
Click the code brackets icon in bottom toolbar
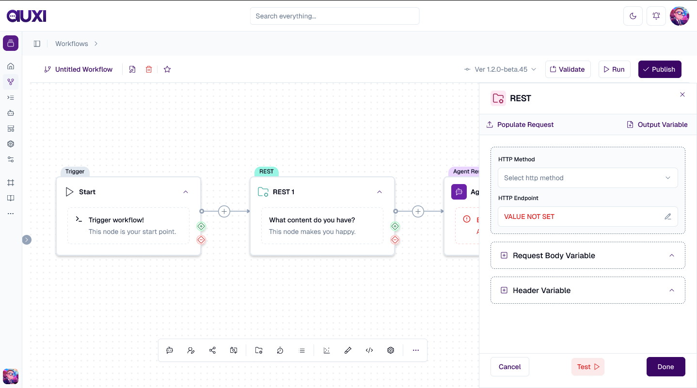(x=369, y=350)
